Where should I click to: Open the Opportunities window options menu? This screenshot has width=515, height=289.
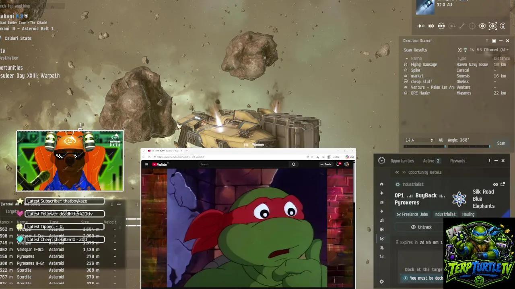click(x=489, y=161)
